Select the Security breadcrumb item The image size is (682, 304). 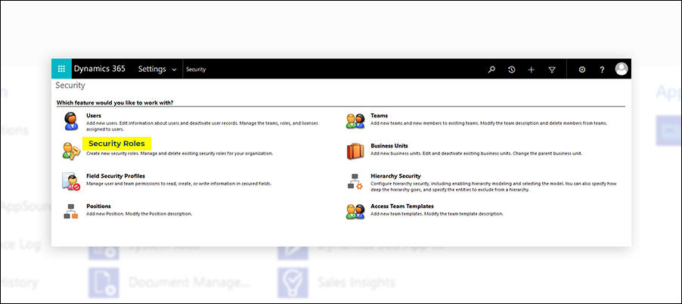pyautogui.click(x=196, y=69)
